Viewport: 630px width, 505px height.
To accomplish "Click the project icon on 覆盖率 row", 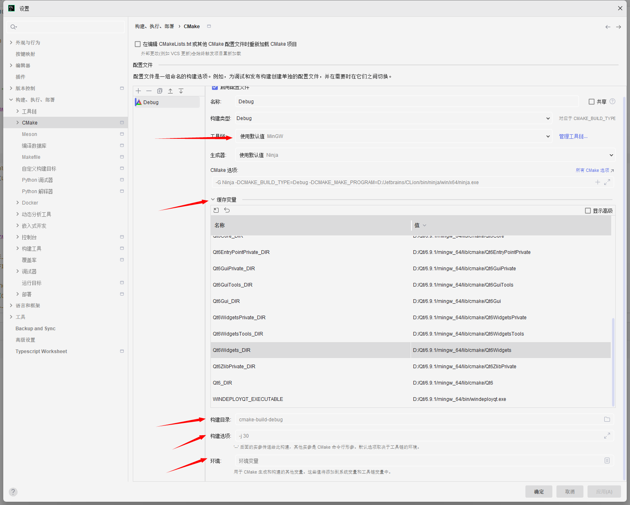I will (x=122, y=260).
